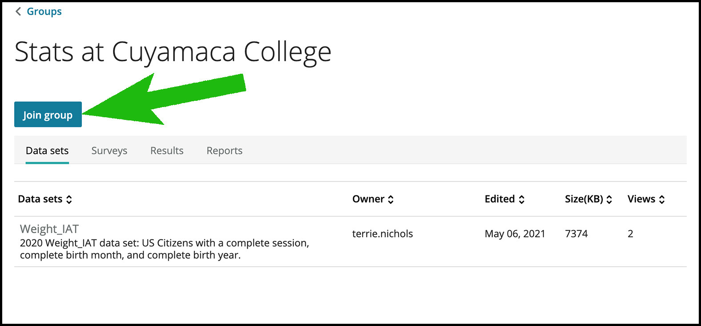Click the Owner column header text
701x326 pixels.
368,199
